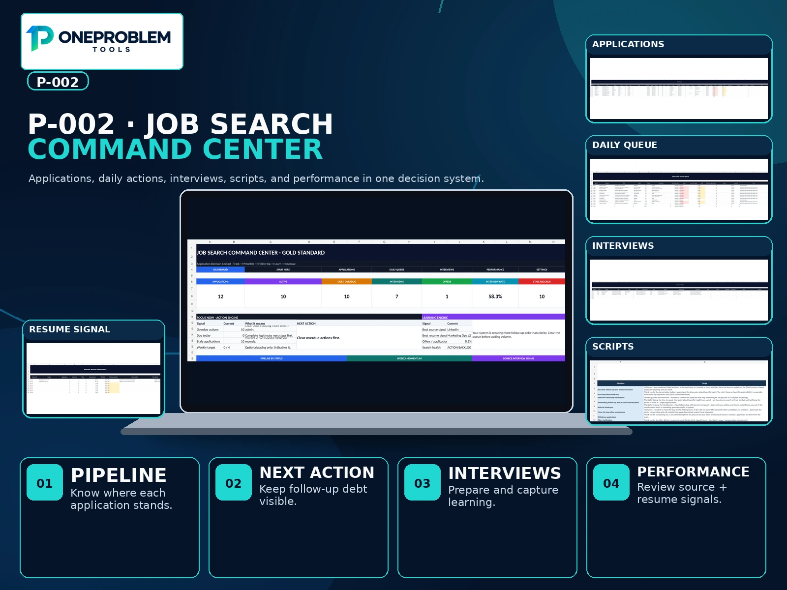This screenshot has width=787, height=590.
Task: Open the DAILY QUEUE navigation tab
Action: (x=397, y=269)
